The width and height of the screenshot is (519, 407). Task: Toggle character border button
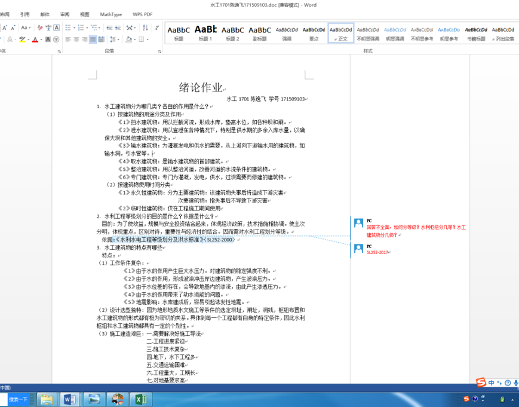[x=57, y=27]
